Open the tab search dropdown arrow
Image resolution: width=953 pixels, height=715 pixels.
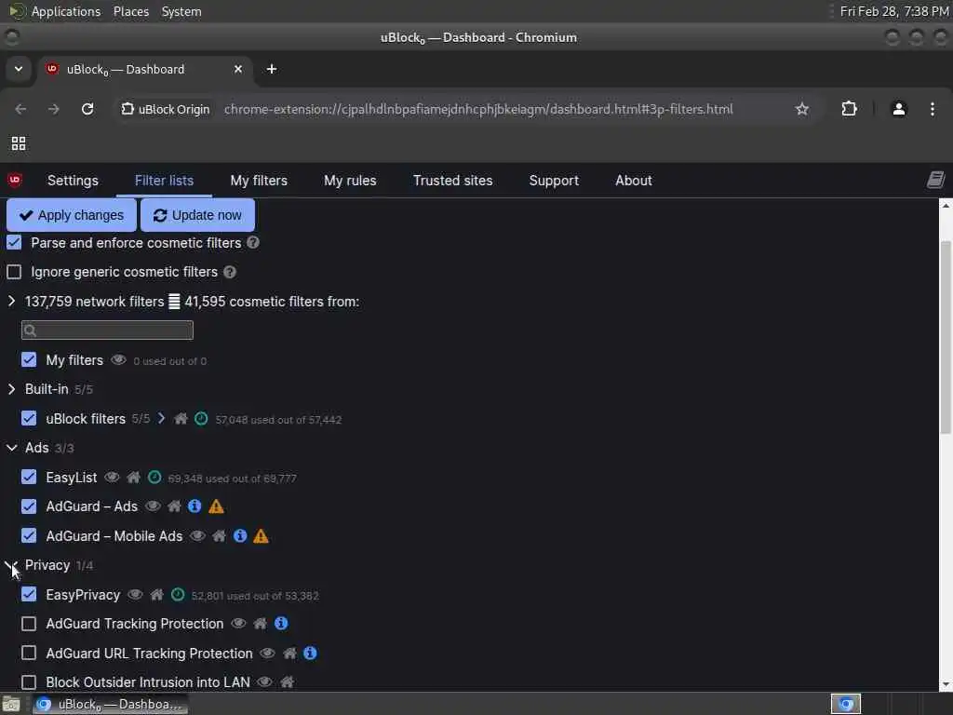tap(19, 69)
